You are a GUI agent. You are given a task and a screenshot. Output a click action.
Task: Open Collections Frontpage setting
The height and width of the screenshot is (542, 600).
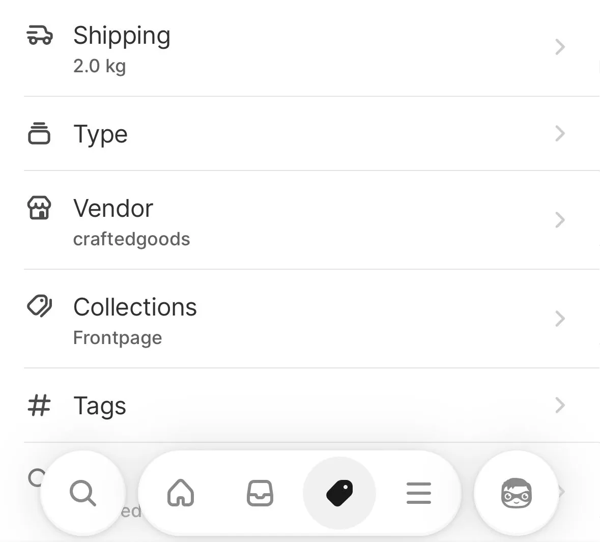(312, 319)
